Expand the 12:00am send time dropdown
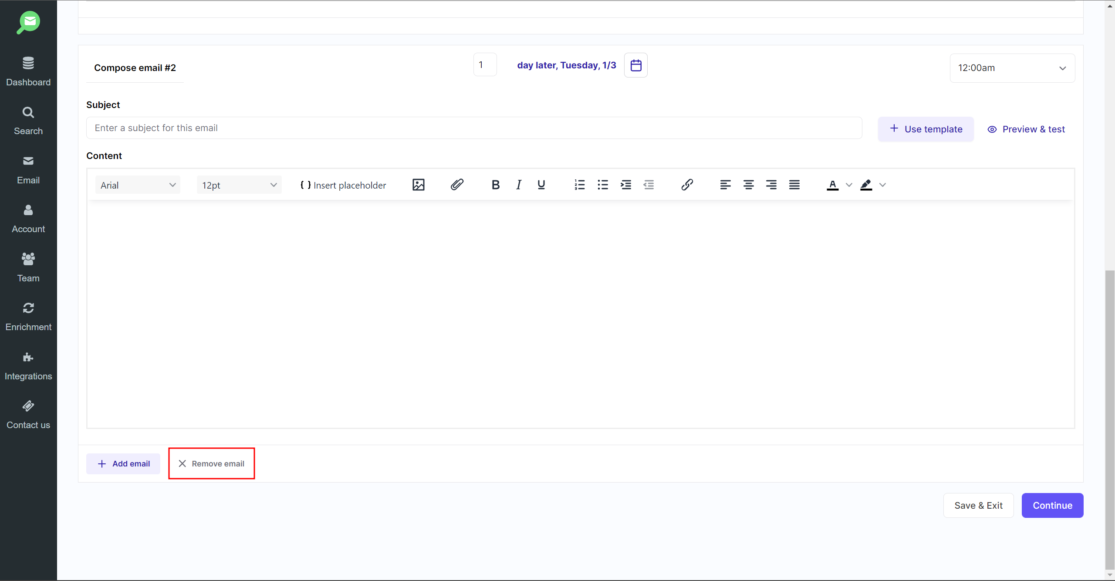 tap(1012, 68)
